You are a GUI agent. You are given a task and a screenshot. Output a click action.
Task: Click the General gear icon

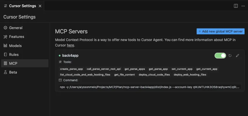(5, 28)
